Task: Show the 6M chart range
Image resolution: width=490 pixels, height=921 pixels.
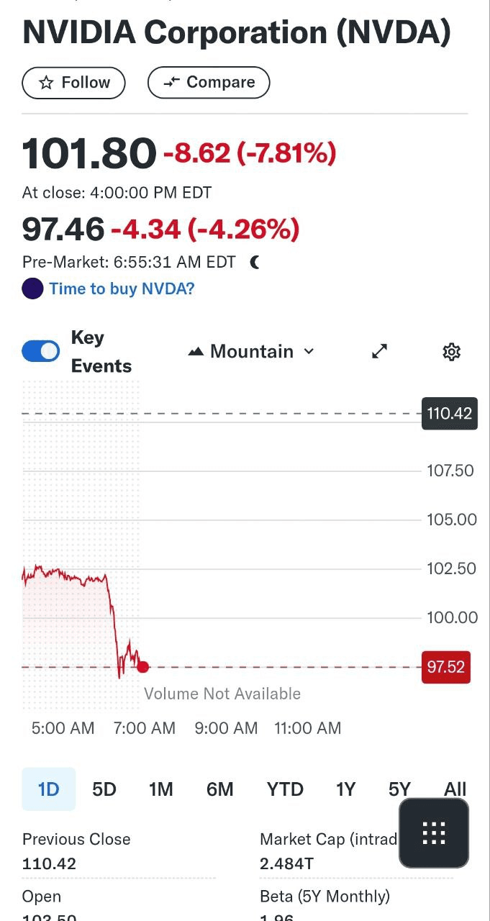Action: (220, 789)
